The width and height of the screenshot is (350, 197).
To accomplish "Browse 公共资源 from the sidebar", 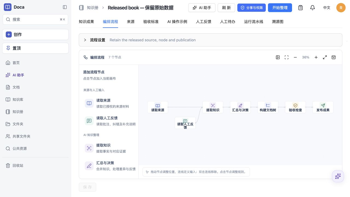I will pos(35,149).
